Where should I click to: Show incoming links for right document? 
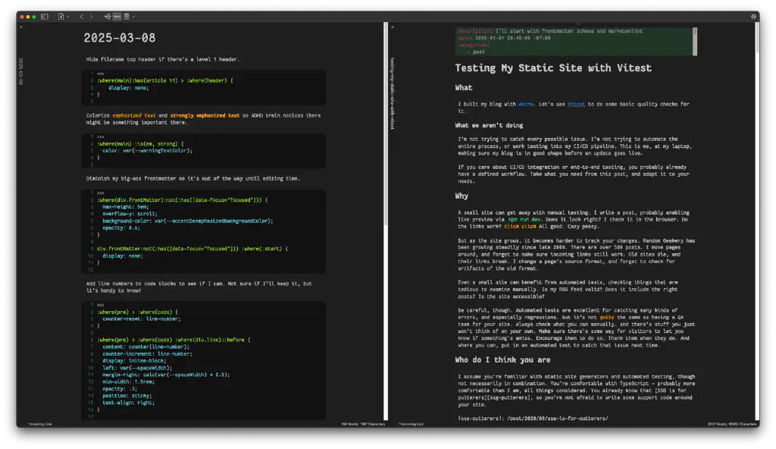[411, 423]
